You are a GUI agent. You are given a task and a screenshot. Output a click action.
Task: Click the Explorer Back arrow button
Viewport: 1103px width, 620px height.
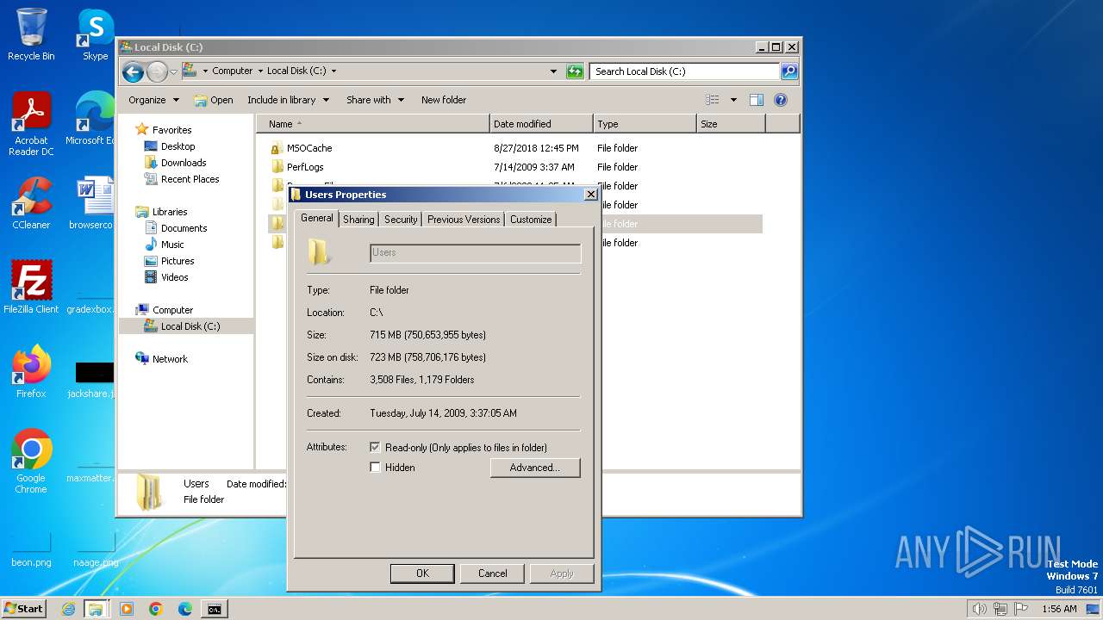tap(132, 71)
